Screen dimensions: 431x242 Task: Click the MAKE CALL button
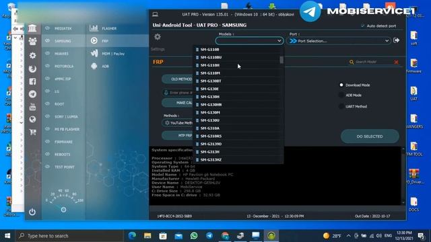coord(178,103)
